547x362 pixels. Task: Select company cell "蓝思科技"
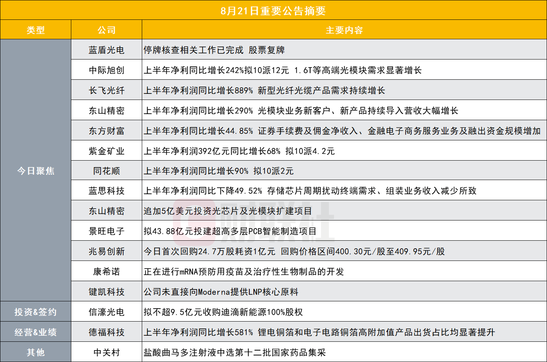click(107, 191)
